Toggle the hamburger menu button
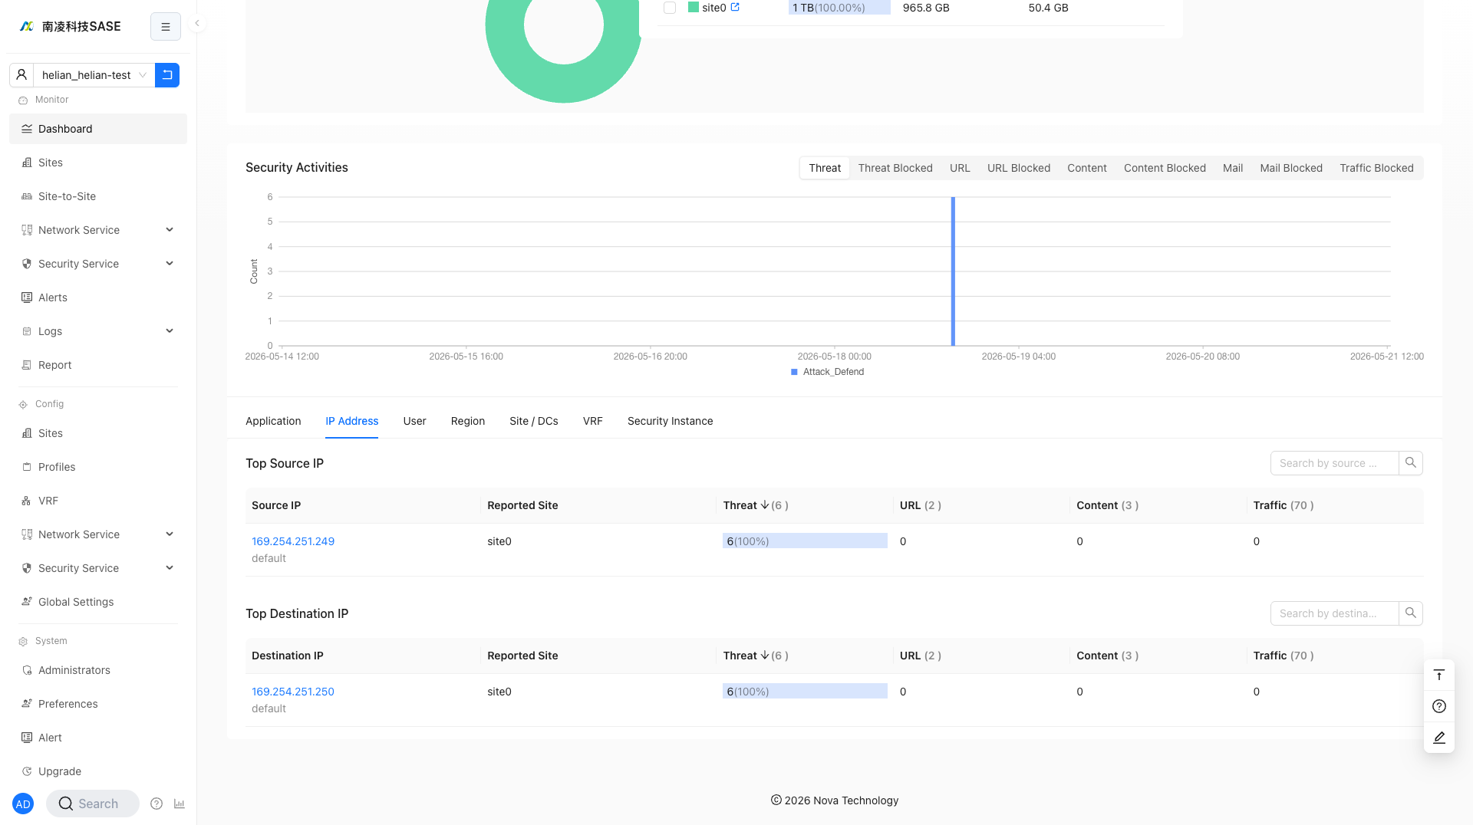Screen dimensions: 1473x825 [165, 27]
